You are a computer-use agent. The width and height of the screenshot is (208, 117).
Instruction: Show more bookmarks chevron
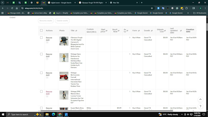pyautogui.click(x=188, y=13)
